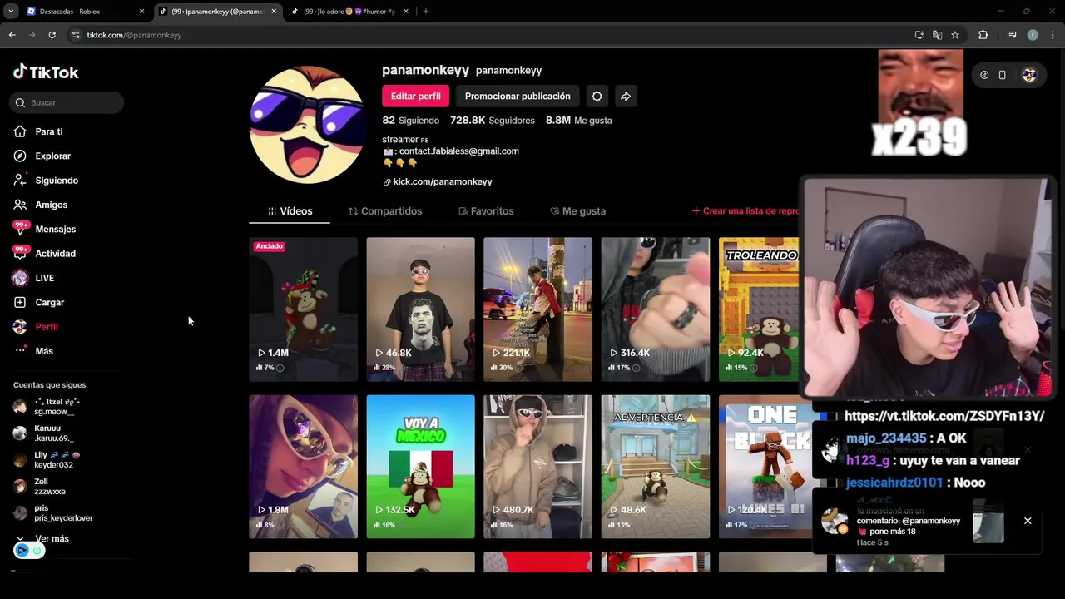Image resolution: width=1065 pixels, height=599 pixels.
Task: Click the Buscar search field
Action: (67, 102)
